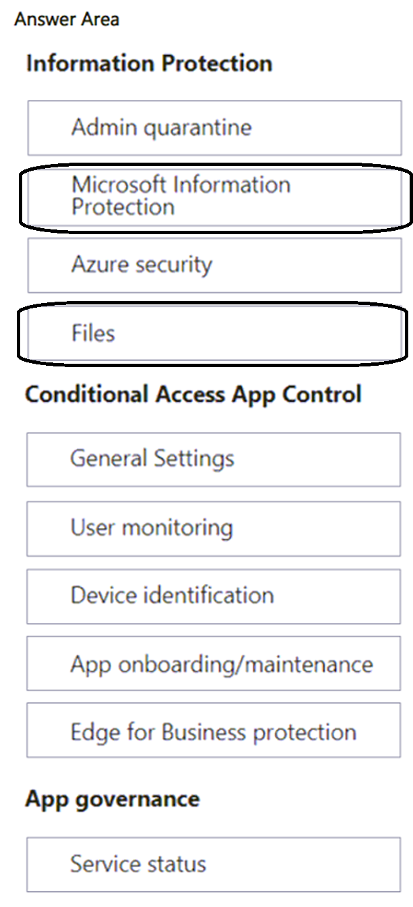
Task: Click the Information Protection section heading
Action: [149, 63]
